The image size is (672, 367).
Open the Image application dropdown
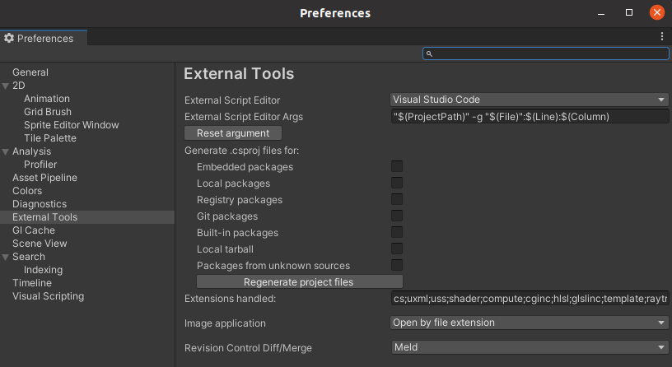coord(530,323)
